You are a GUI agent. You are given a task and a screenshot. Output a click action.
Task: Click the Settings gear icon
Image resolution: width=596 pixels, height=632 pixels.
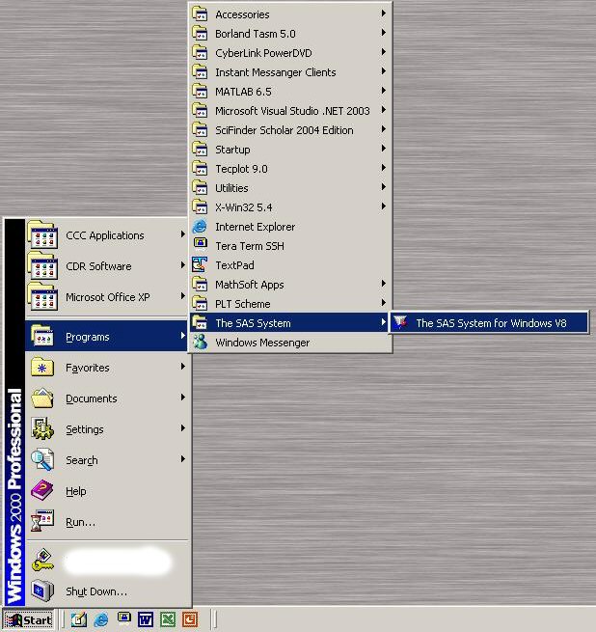(x=42, y=428)
